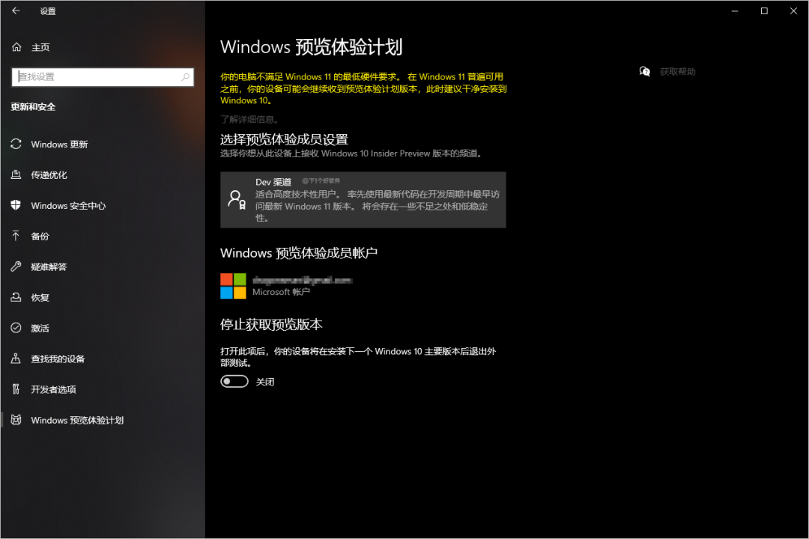This screenshot has width=809, height=539.
Task: Click the Windows 预览体验计划 cat icon
Action: coord(16,419)
